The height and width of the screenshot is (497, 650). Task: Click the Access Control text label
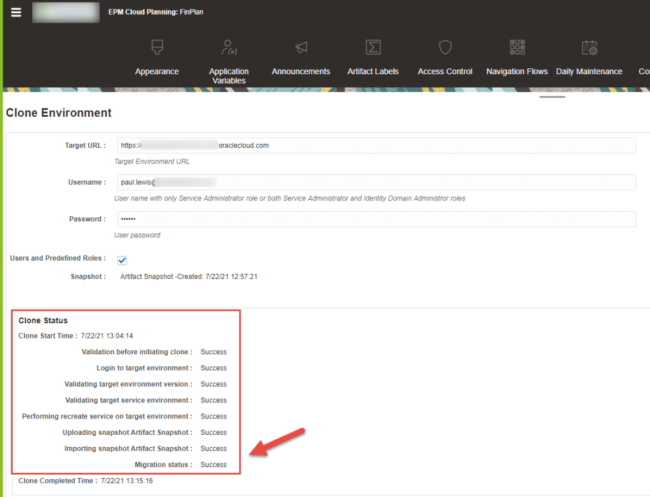tap(445, 72)
